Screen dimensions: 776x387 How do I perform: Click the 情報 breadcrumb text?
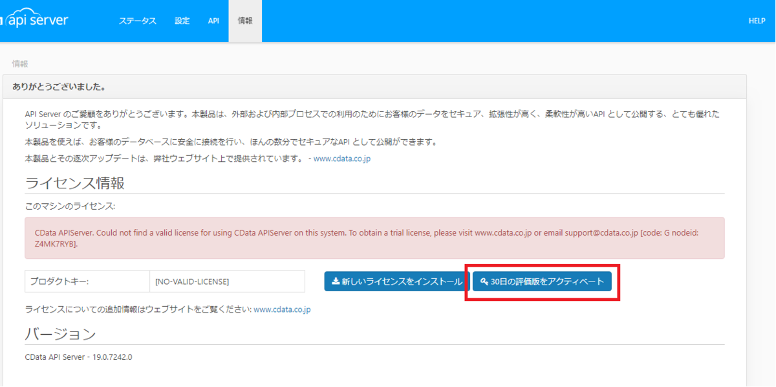point(20,64)
